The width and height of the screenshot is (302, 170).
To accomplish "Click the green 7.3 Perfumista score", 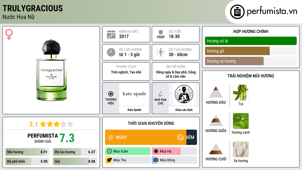I will pos(67,138).
